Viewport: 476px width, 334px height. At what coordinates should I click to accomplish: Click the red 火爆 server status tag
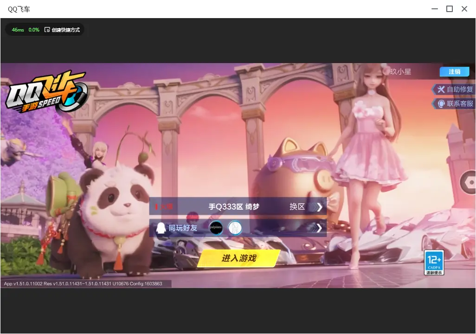(x=164, y=207)
